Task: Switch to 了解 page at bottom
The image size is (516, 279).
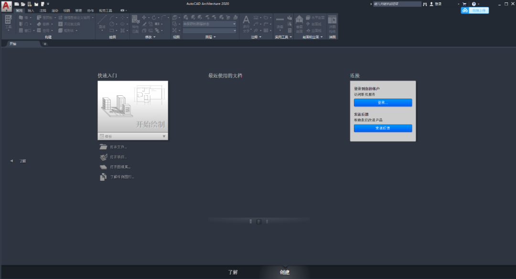Action: tap(233, 272)
